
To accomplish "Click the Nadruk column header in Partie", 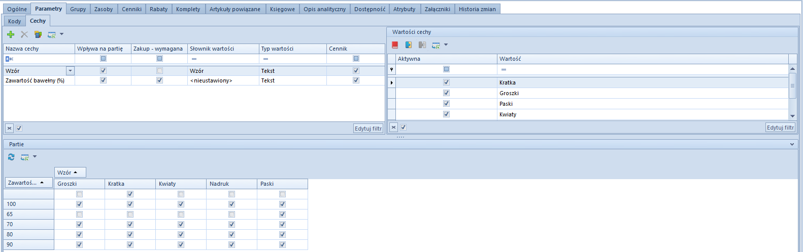I will [231, 184].
